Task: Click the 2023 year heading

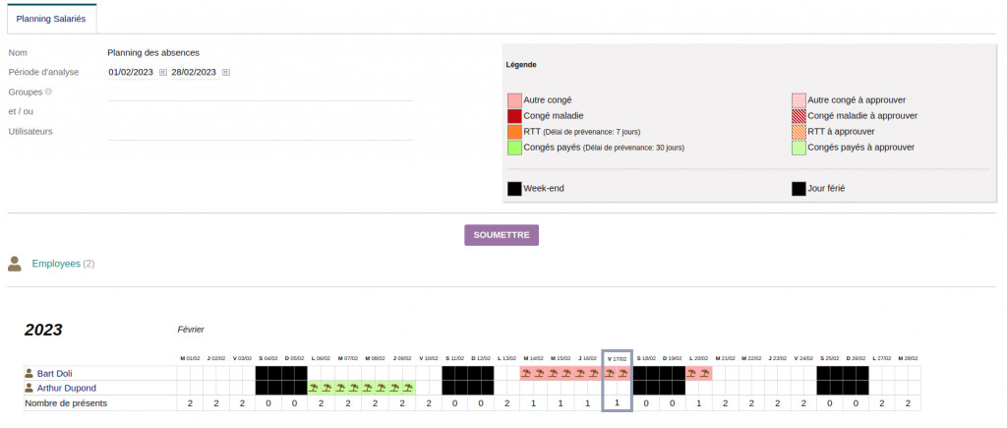Action: click(x=43, y=330)
